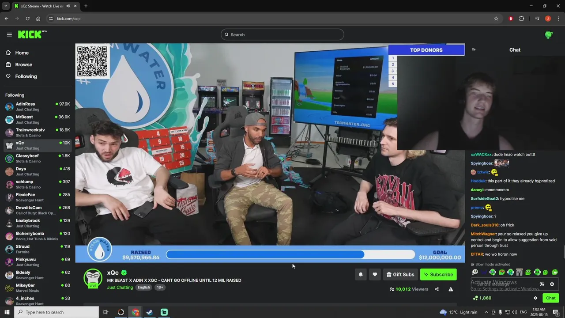Open browser extensions puzzle icon
565x318 pixels.
522,19
